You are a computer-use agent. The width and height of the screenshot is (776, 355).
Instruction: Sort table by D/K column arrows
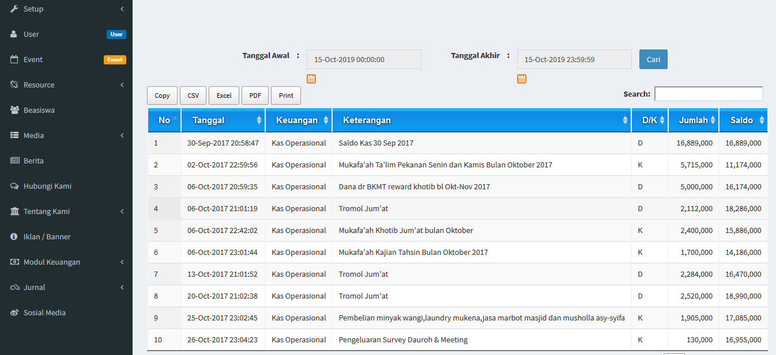pyautogui.click(x=662, y=120)
